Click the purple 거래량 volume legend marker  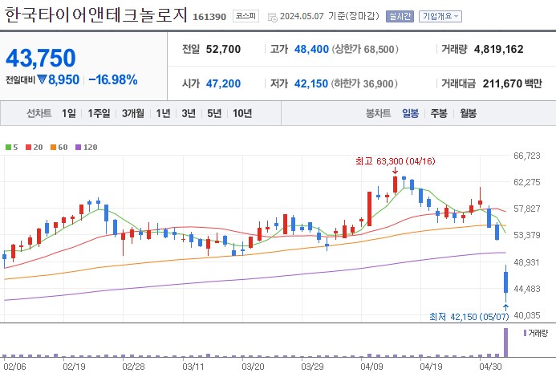(x=526, y=333)
